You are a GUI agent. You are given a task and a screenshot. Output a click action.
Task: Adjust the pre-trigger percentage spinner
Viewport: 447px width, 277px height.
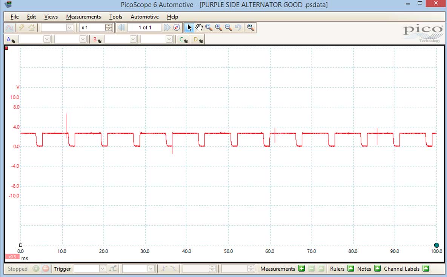click(x=250, y=268)
